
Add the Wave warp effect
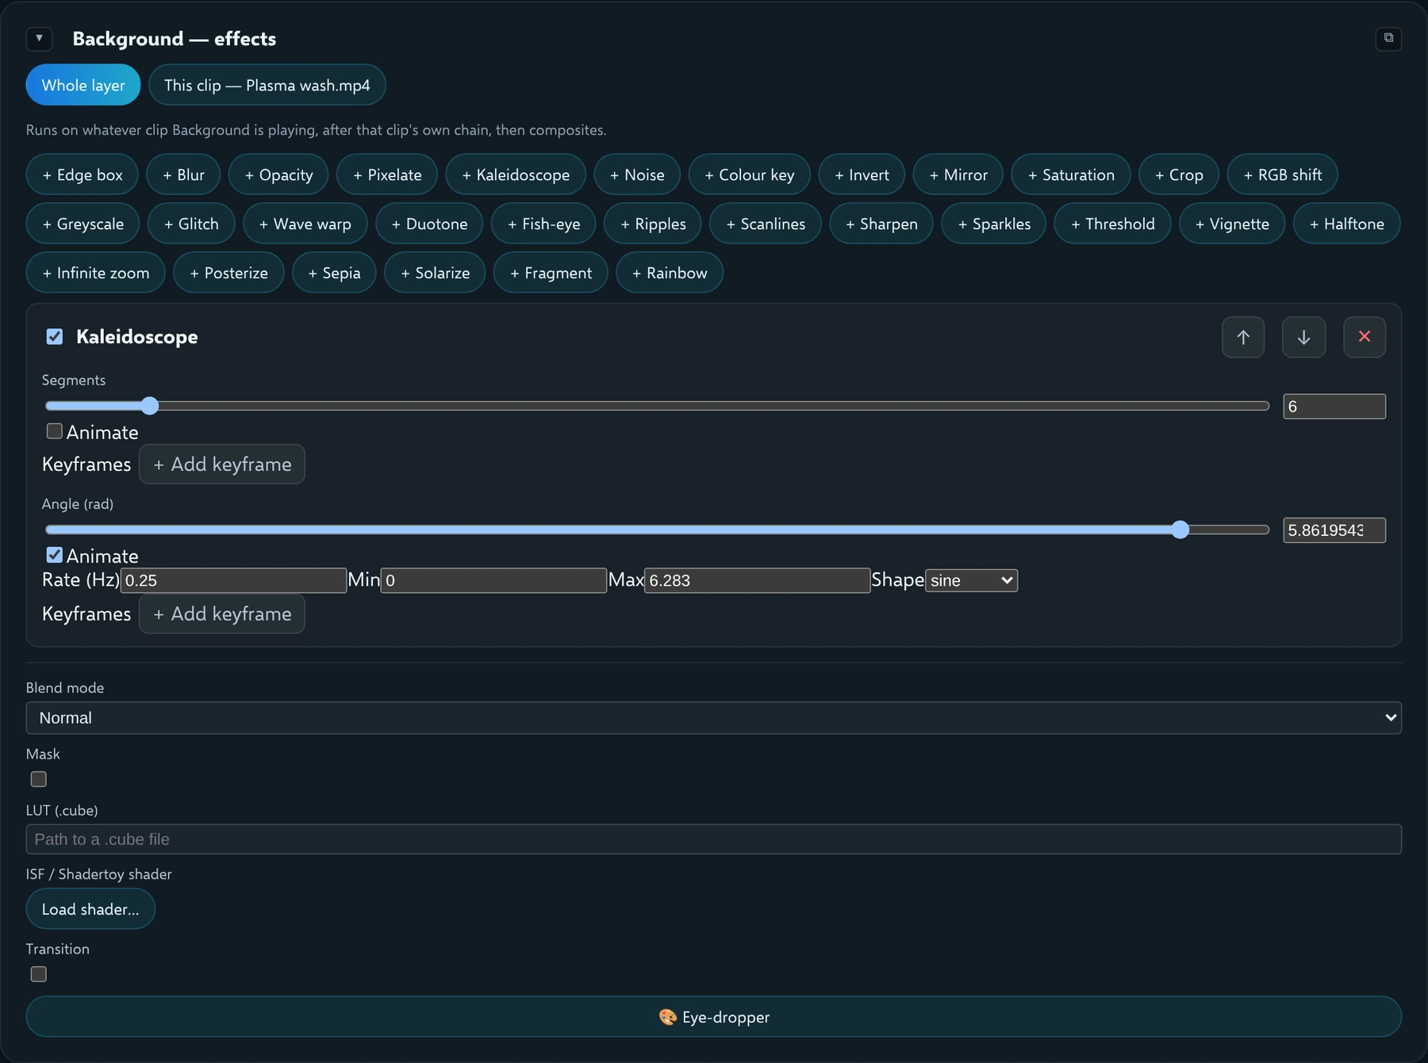[305, 224]
